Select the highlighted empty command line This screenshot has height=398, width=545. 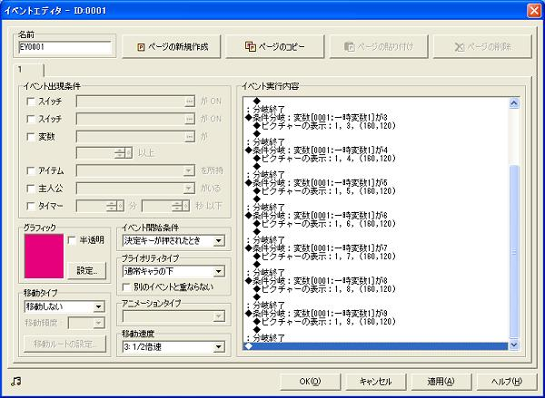pyautogui.click(x=375, y=346)
